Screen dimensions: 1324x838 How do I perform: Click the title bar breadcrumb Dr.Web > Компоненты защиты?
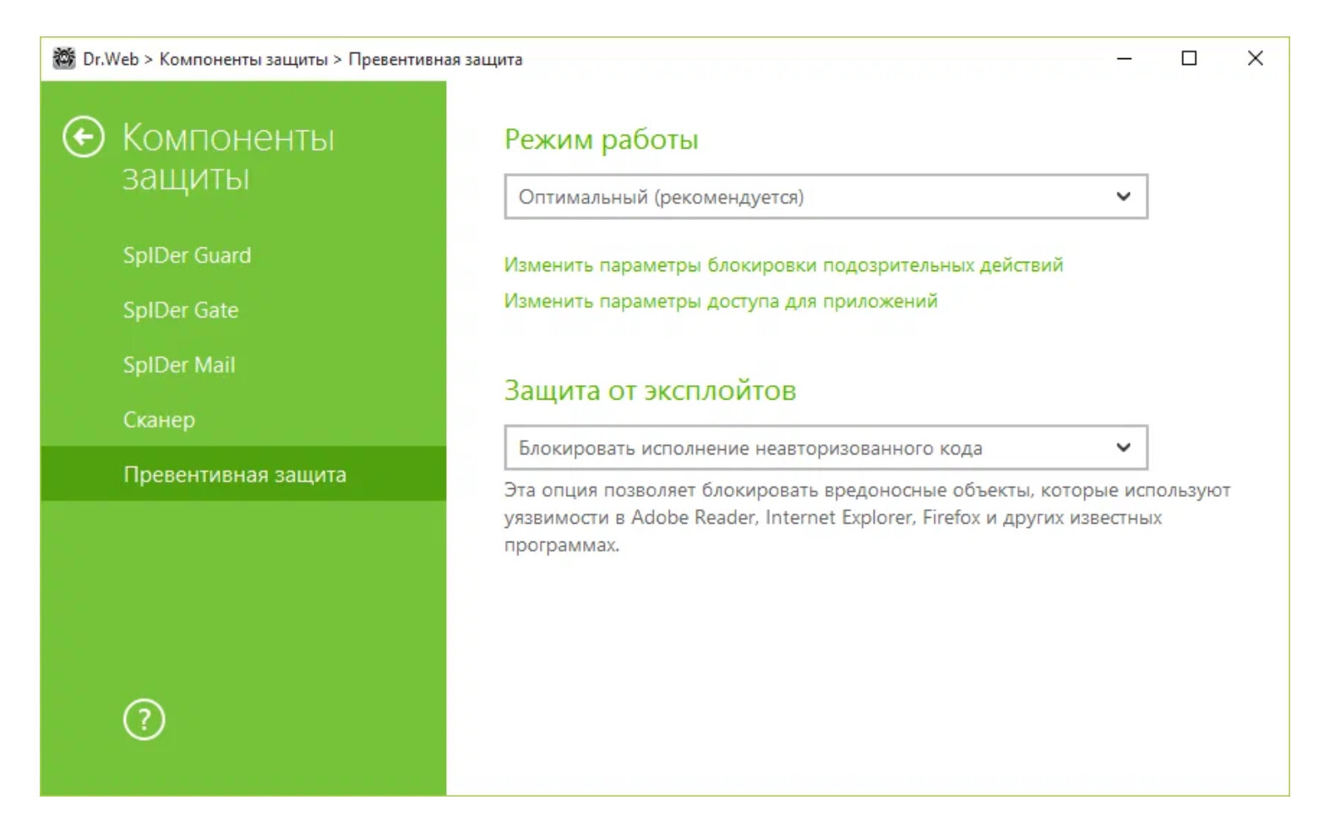pyautogui.click(x=205, y=59)
